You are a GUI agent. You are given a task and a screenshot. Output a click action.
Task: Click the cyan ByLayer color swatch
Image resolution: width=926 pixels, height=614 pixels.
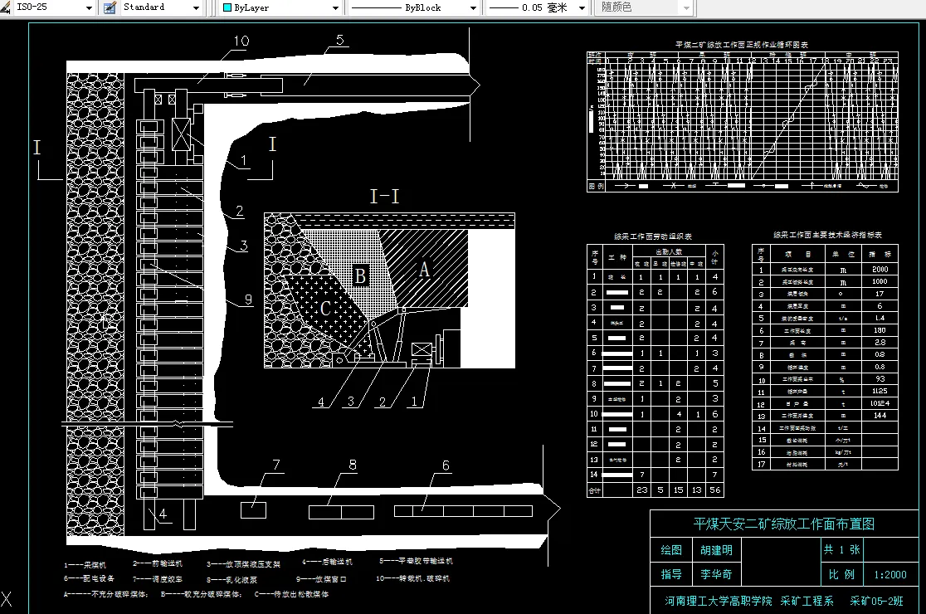click(x=227, y=7)
